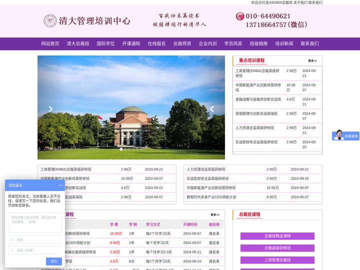Viewport: 360px width, 270px height.
Task: Show previous carousel slide with left arrow
Action: click(50, 109)
